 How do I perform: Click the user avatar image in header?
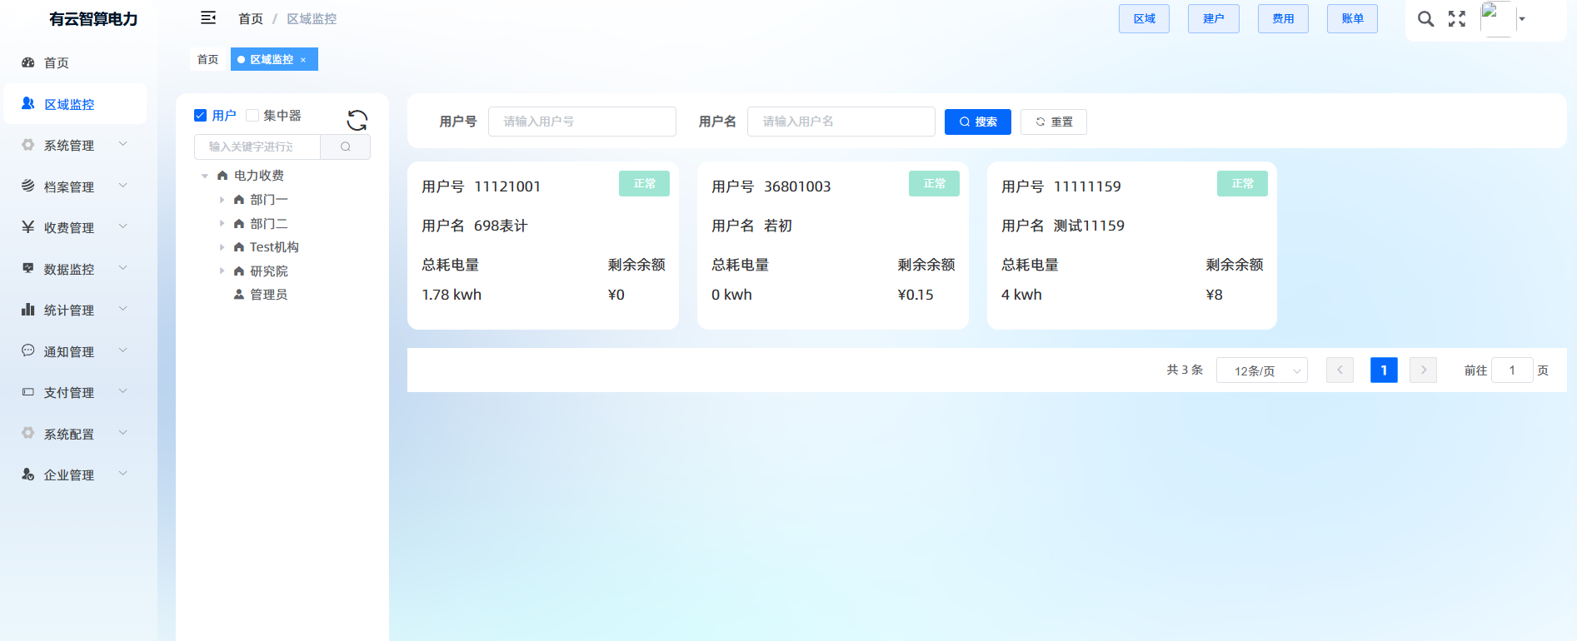click(1496, 19)
